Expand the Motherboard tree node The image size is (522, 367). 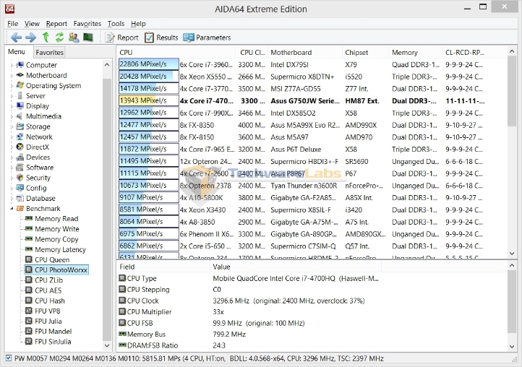(x=12, y=76)
